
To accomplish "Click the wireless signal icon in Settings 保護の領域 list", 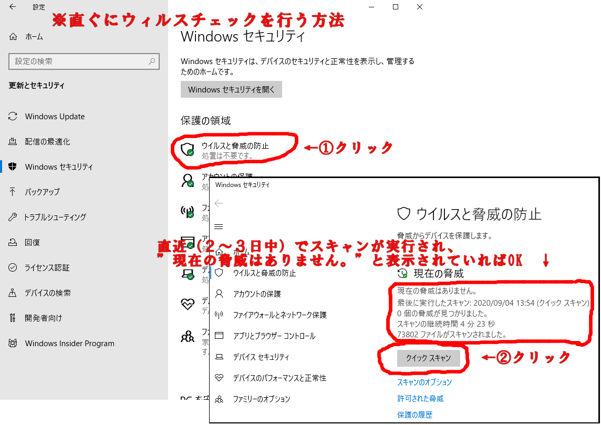I will (188, 212).
